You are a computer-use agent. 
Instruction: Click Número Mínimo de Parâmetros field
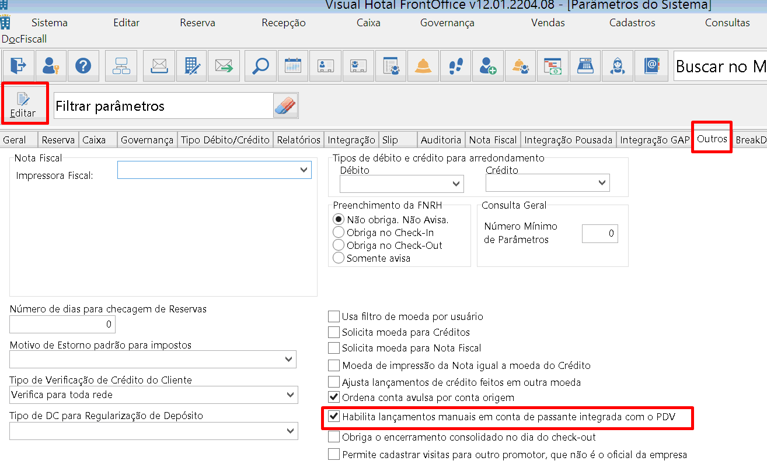[599, 233]
